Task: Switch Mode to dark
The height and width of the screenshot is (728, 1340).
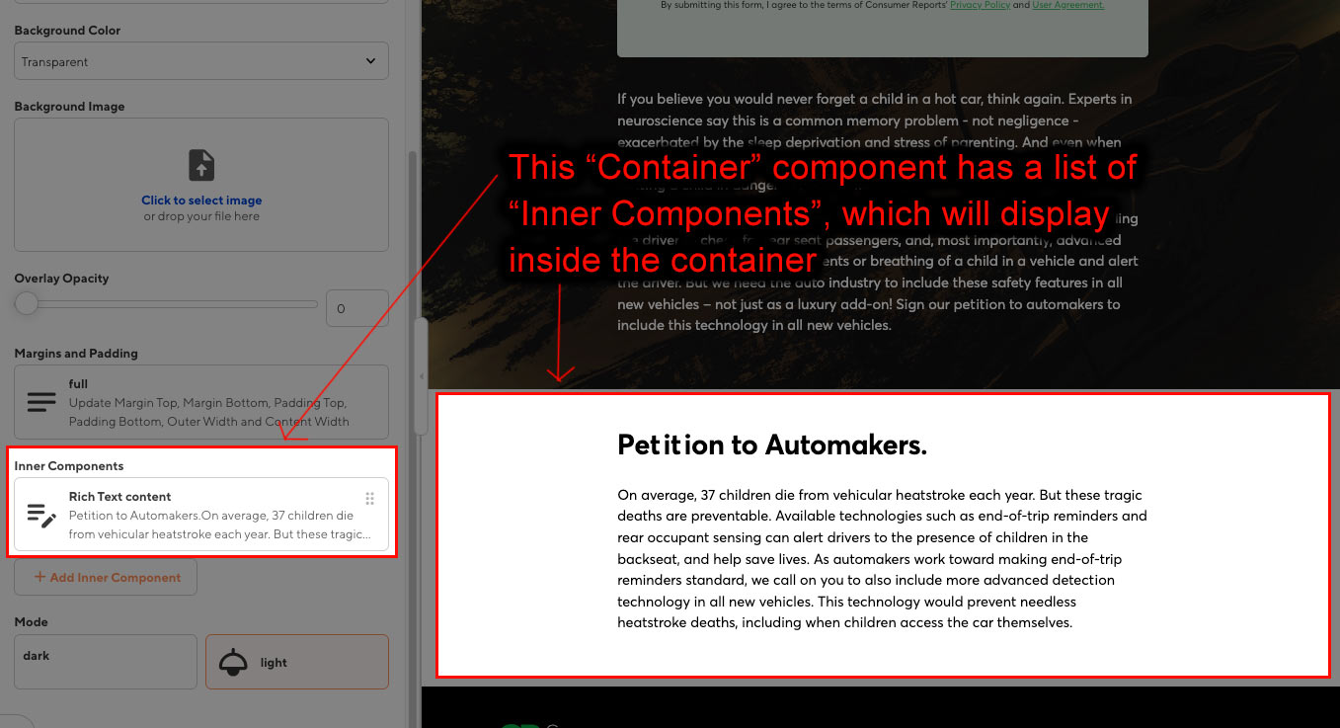Action: (x=105, y=661)
